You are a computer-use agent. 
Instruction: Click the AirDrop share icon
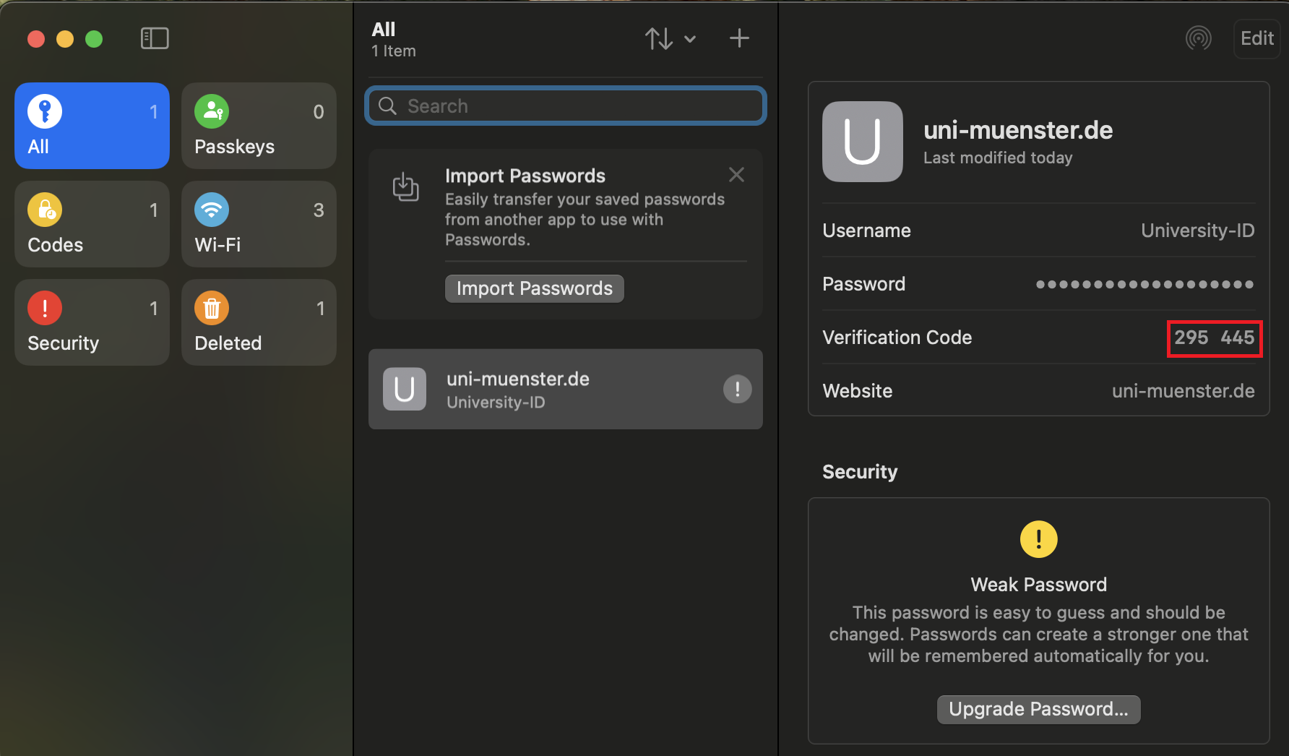[x=1198, y=38]
